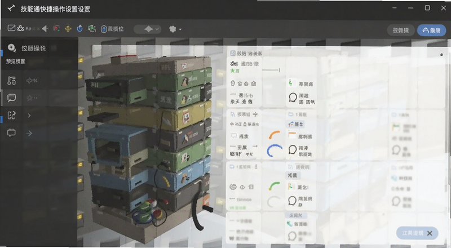Image resolution: width=451 pixels, height=248 pixels.
Task: Click the green arc progress indicator
Action: tap(274, 185)
